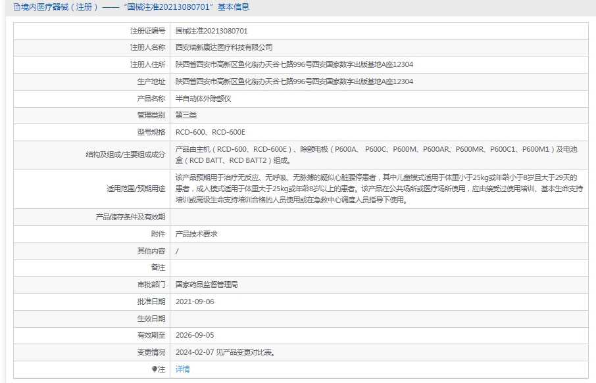Select registration number 国械注准20213080701 cell
The width and height of the screenshot is (596, 383).
211,31
